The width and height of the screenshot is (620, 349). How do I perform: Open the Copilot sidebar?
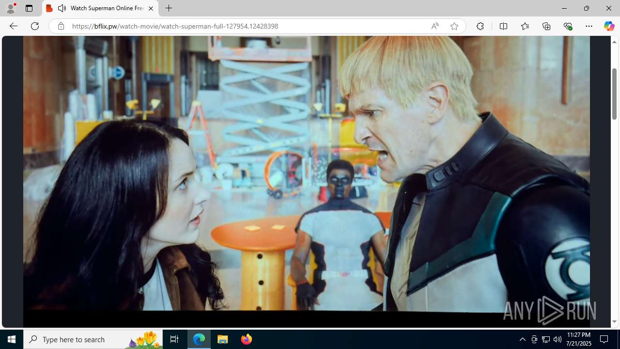pyautogui.click(x=609, y=26)
